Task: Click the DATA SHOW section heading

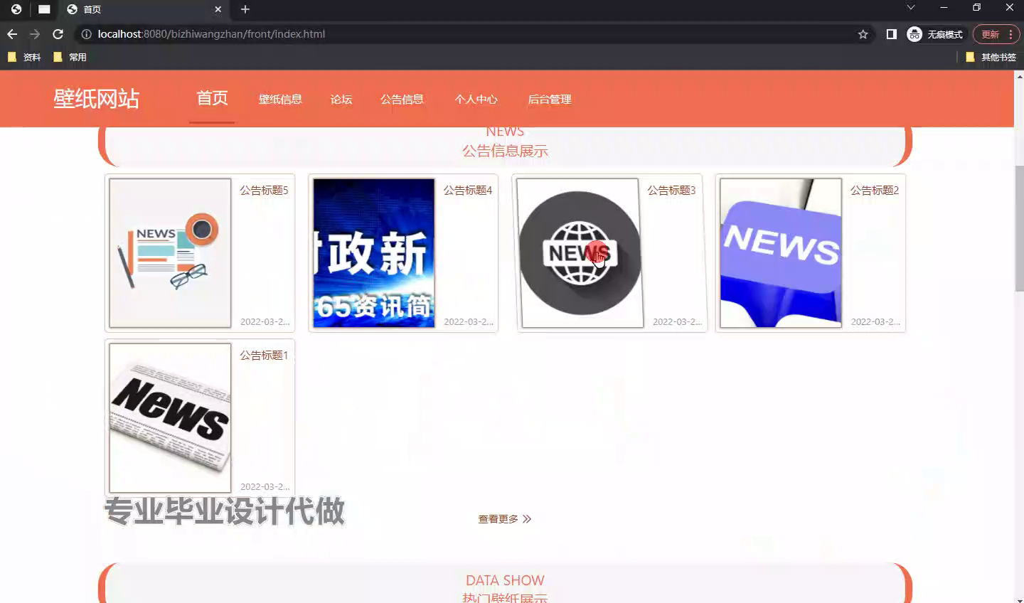Action: tap(505, 580)
